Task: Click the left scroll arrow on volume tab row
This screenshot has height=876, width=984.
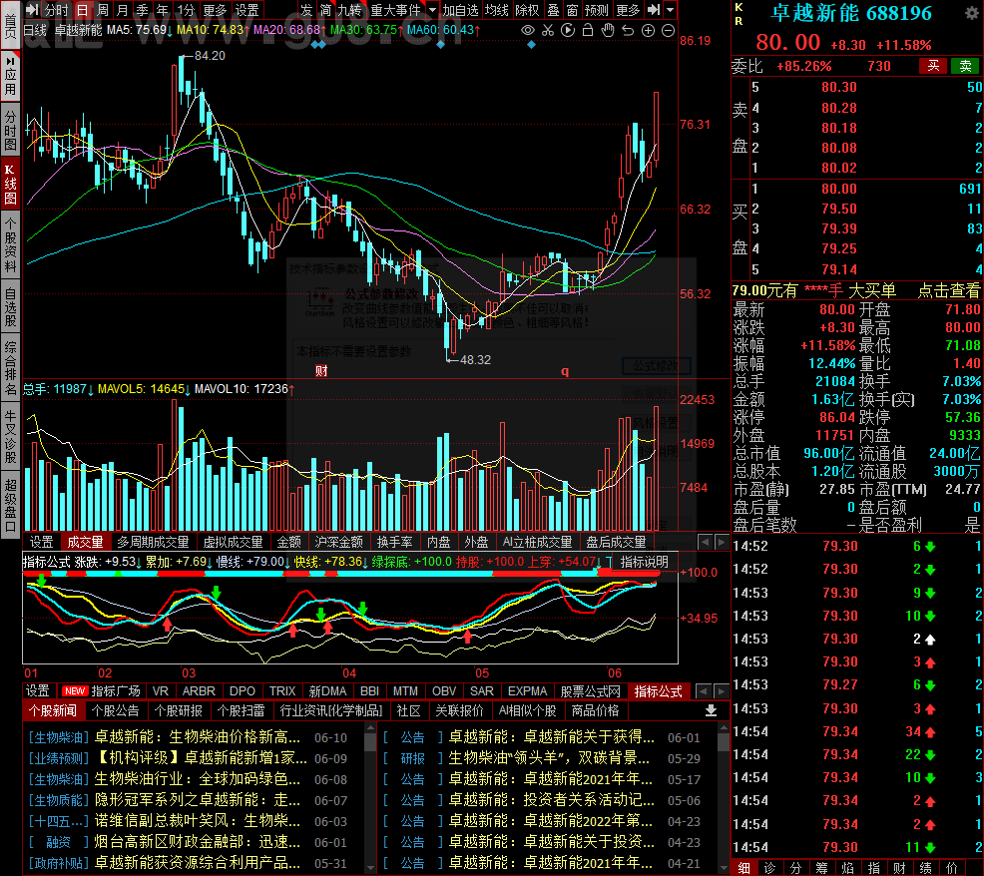Action: [705, 542]
